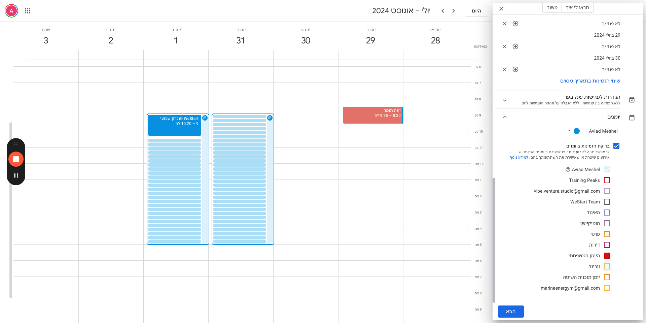Enable the דירות calendar checkbox
The height and width of the screenshot is (323, 646).
pos(607,245)
